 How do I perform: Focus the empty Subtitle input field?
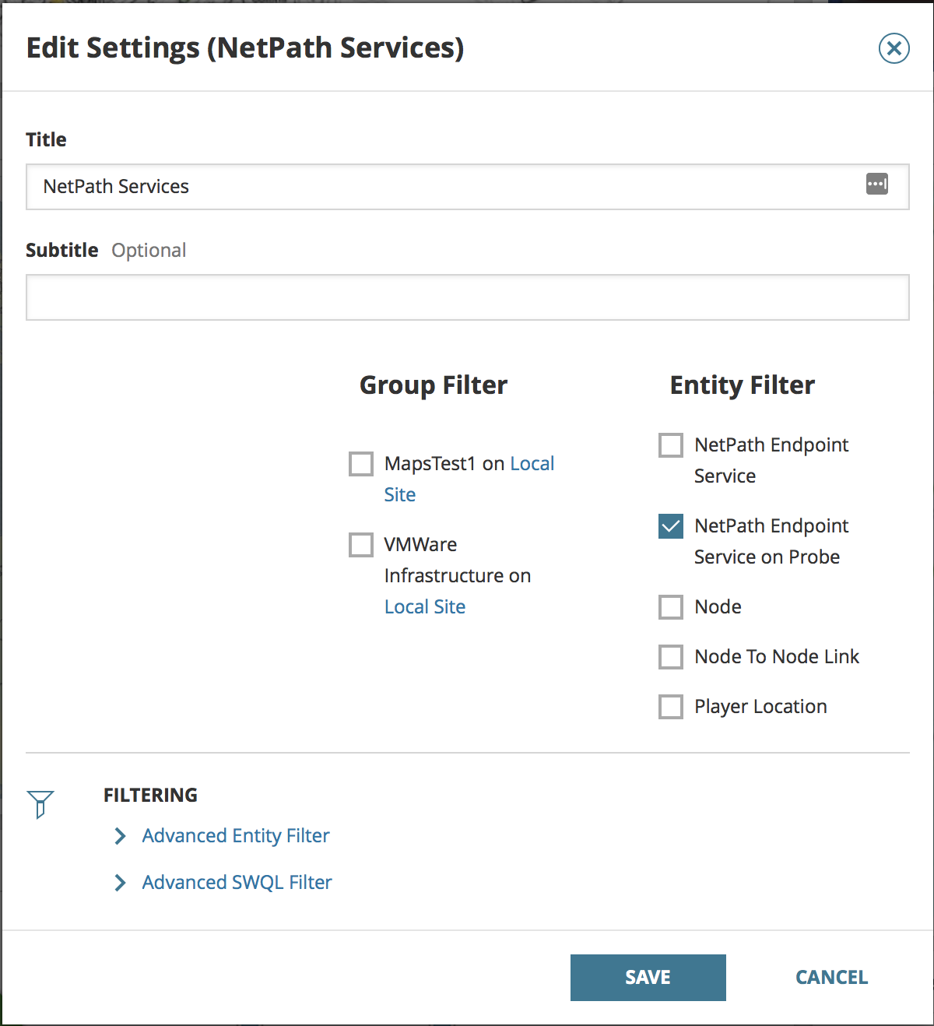[x=467, y=297]
